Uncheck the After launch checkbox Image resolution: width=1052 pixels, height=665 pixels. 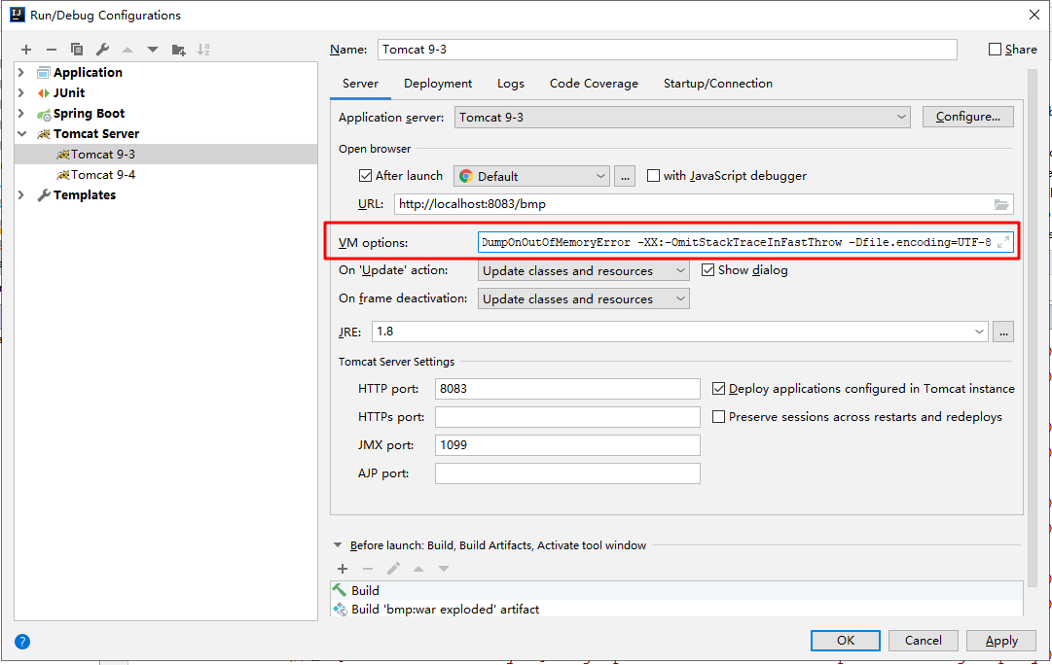(x=366, y=176)
